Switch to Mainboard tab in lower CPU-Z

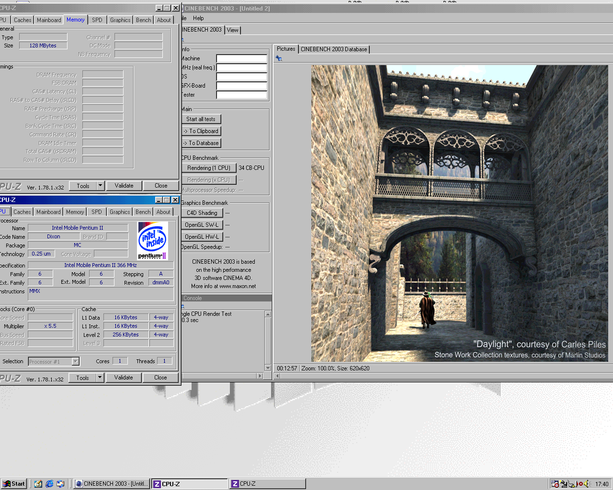click(x=48, y=212)
